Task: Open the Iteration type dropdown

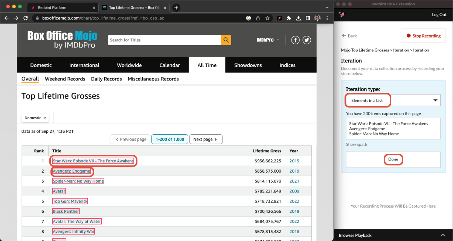Action: tap(393, 100)
